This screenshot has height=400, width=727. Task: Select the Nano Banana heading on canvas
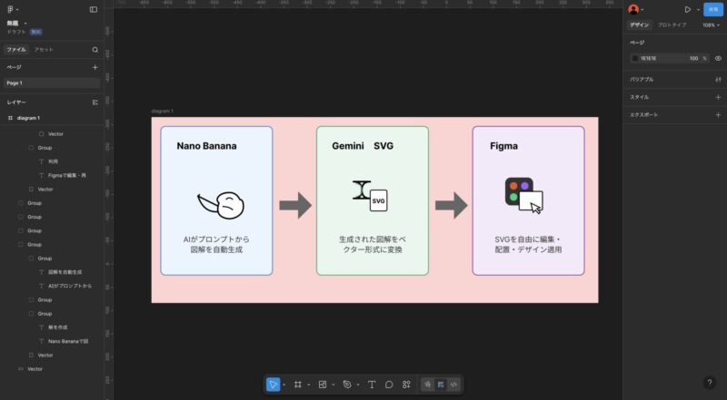click(x=206, y=146)
